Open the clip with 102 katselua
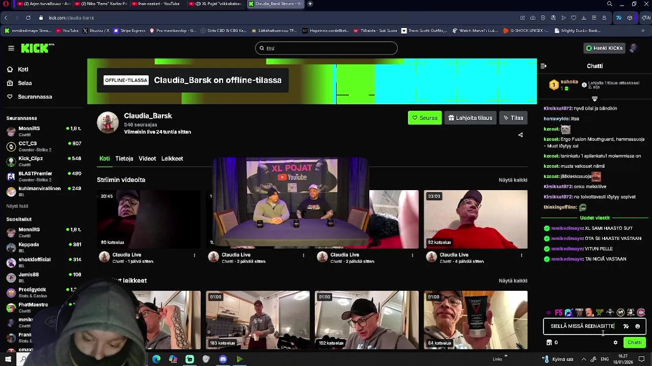The height and width of the screenshot is (366, 652). pos(367,320)
